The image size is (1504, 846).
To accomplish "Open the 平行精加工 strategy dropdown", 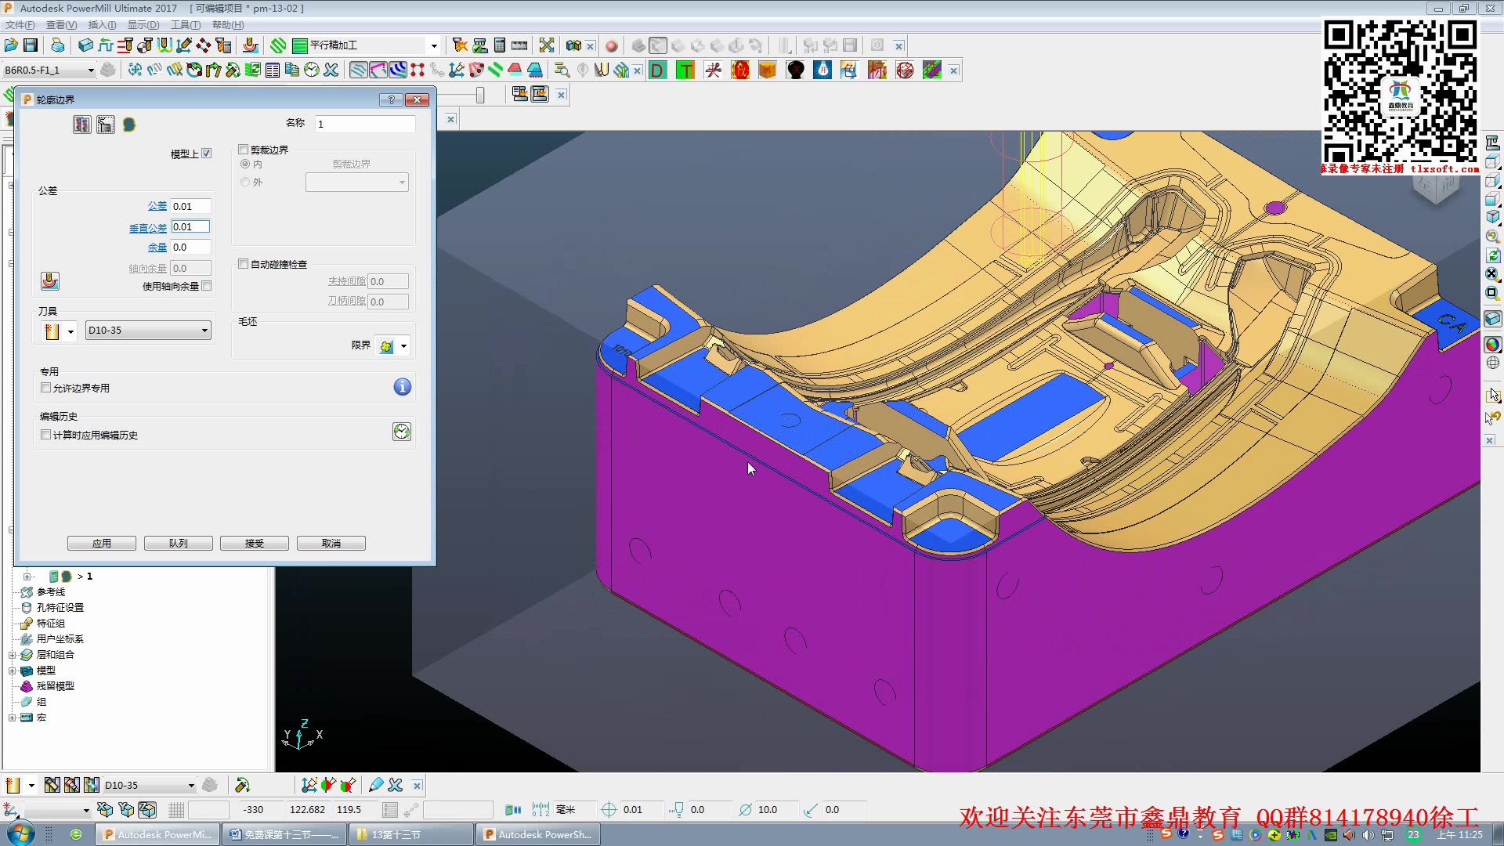I will click(366, 45).
